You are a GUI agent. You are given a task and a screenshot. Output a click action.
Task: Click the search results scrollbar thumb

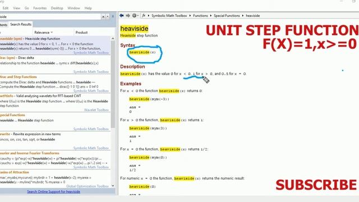tap(113, 85)
